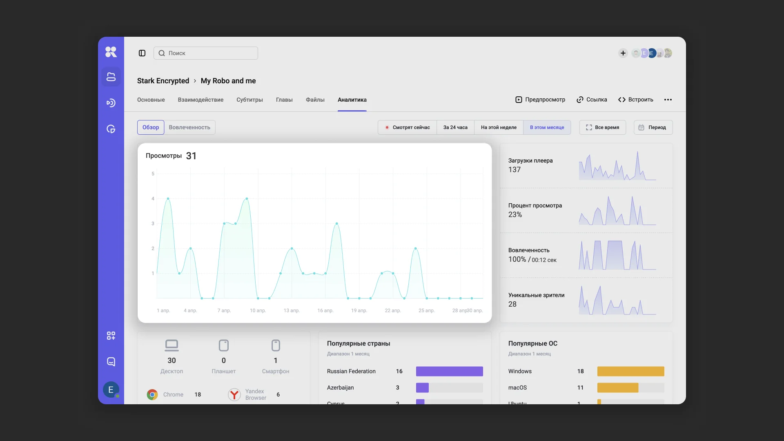Toggle the sidebar panel icon
The width and height of the screenshot is (784, 441).
[142, 53]
